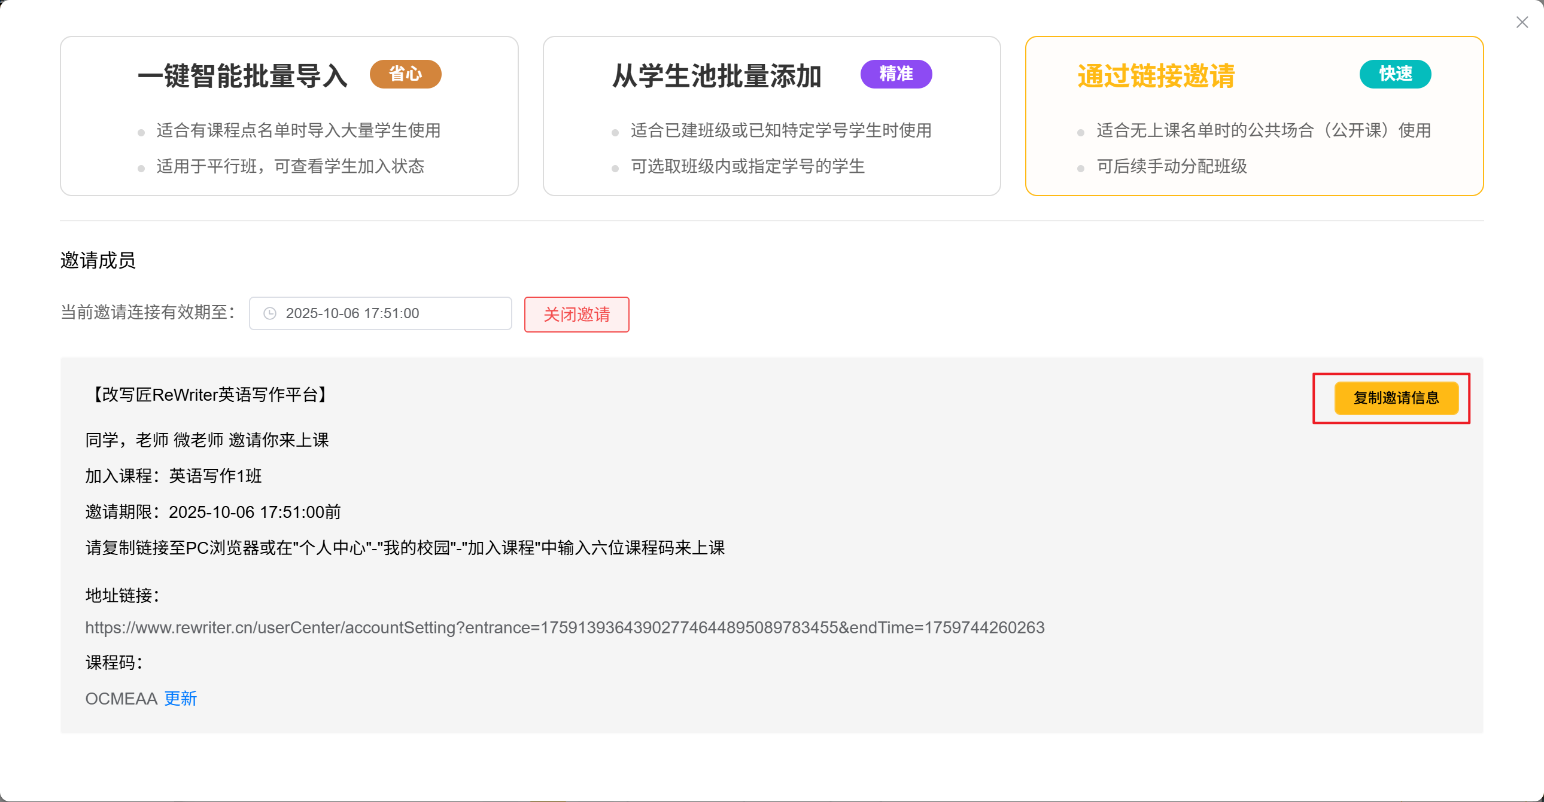Click the orange 省心 badge
The width and height of the screenshot is (1544, 802).
(x=405, y=74)
